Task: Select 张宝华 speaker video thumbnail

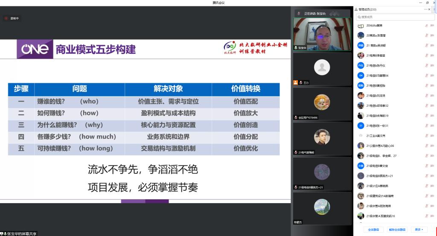Action: [x=322, y=34]
